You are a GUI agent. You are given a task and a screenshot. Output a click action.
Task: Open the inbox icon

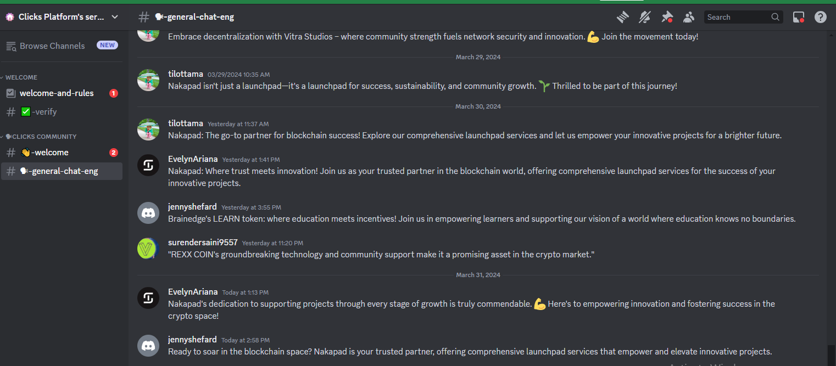click(799, 17)
